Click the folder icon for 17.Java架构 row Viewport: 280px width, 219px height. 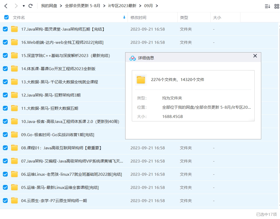(15, 29)
